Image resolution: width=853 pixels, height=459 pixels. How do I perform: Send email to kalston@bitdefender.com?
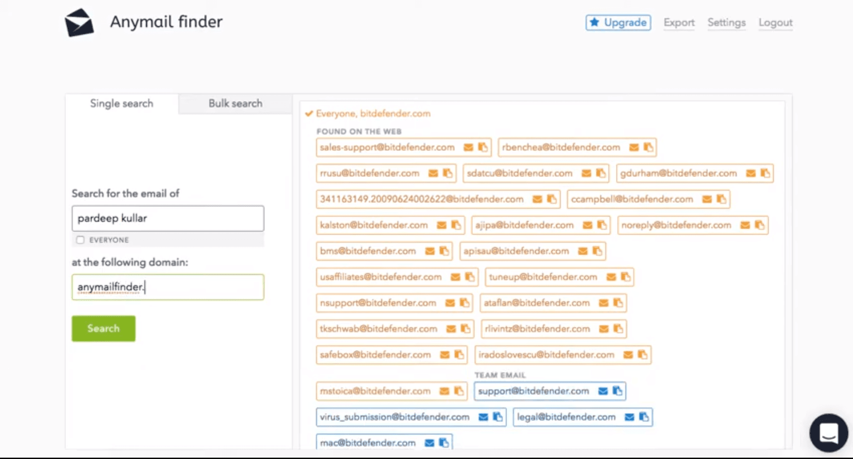pos(441,225)
